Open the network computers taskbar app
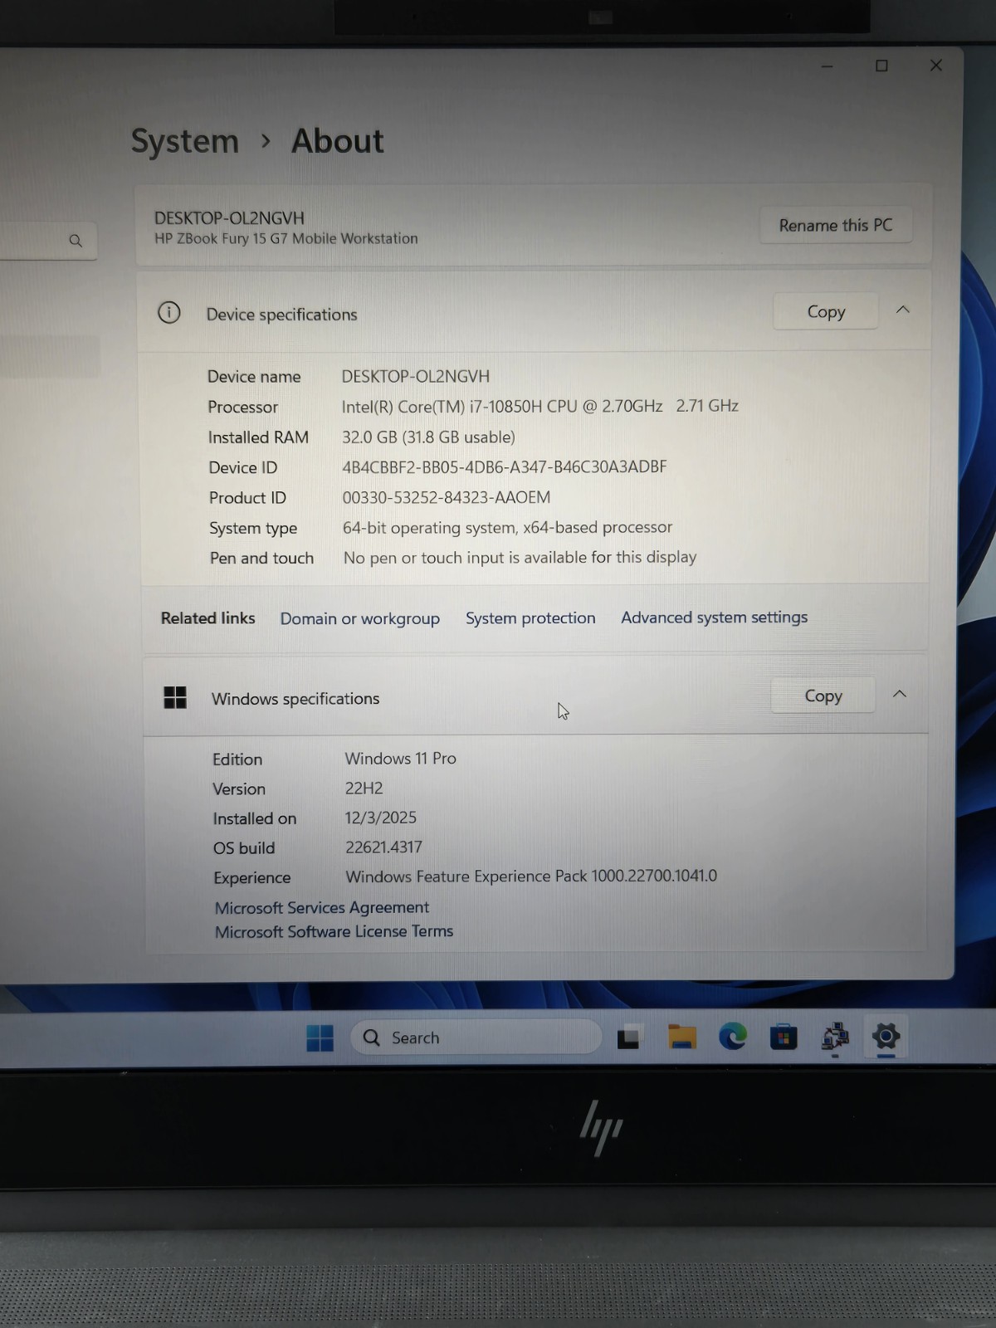 [835, 1037]
